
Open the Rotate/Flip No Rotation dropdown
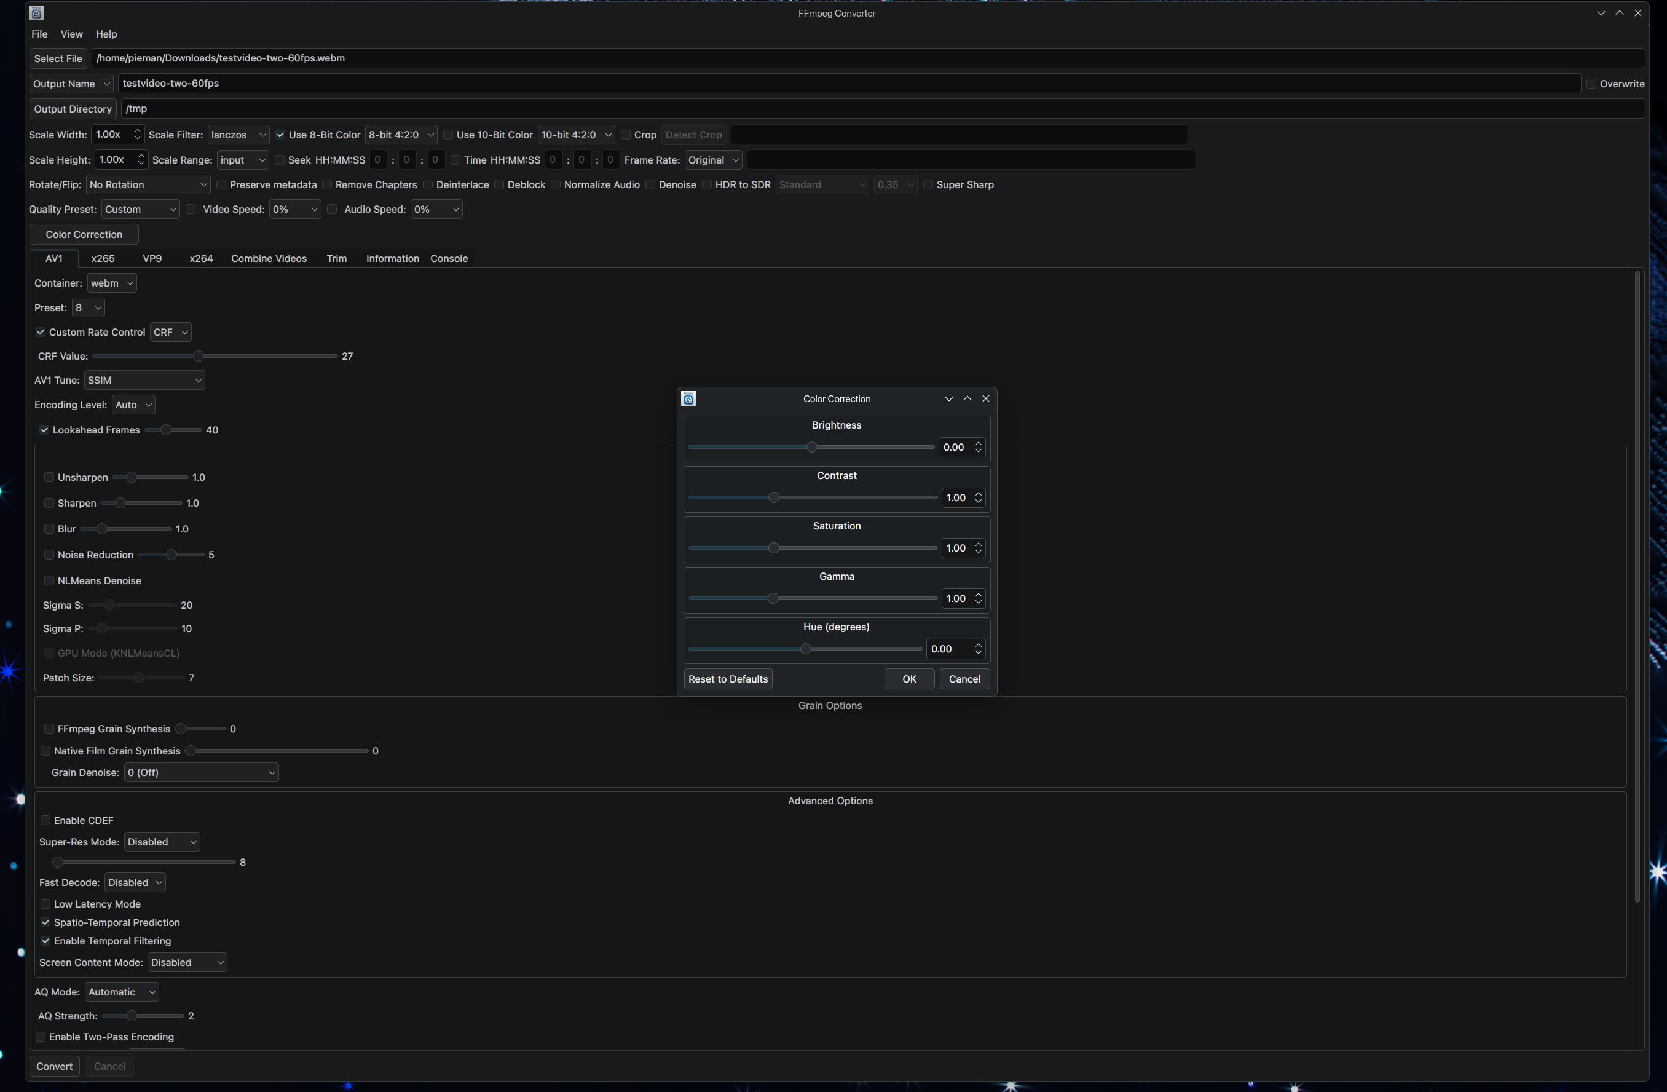pos(148,185)
